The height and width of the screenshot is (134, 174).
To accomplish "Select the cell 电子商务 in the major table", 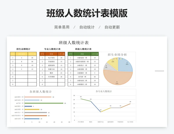I will pyautogui.click(x=51, y=58).
